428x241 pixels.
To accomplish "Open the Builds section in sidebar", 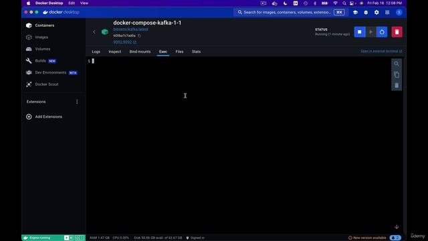I will (40, 61).
